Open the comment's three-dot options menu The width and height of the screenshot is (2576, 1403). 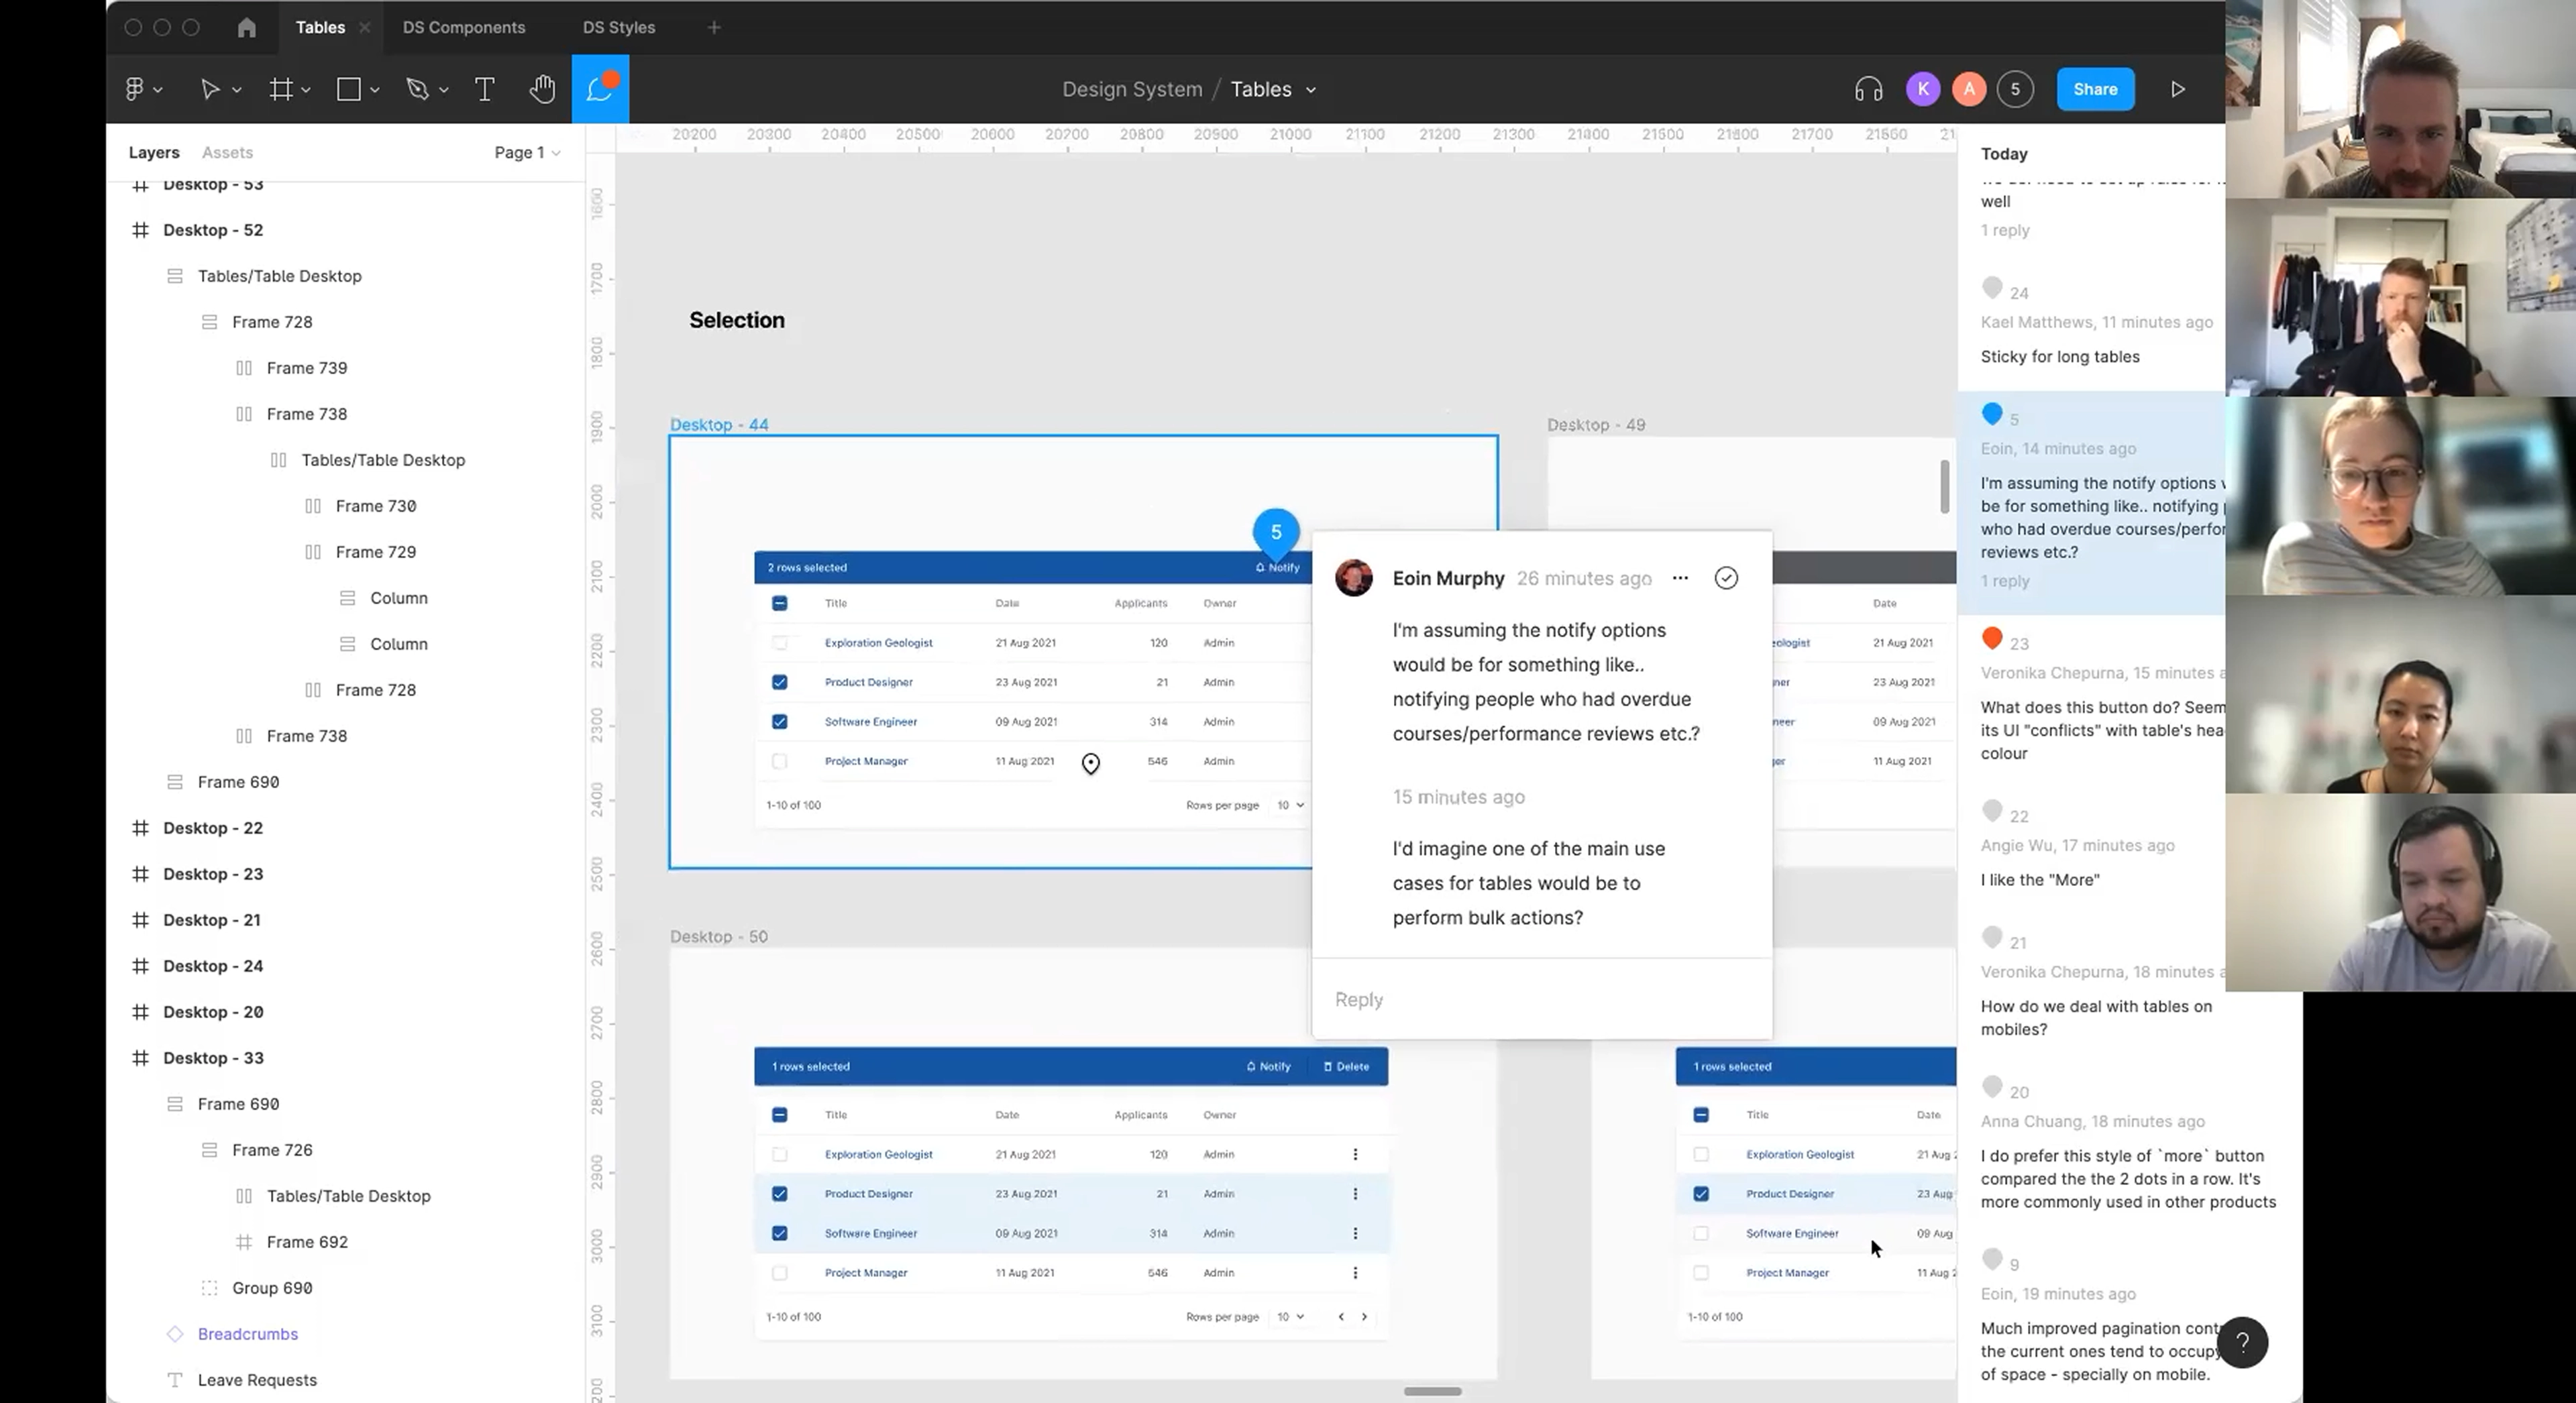click(x=1680, y=578)
